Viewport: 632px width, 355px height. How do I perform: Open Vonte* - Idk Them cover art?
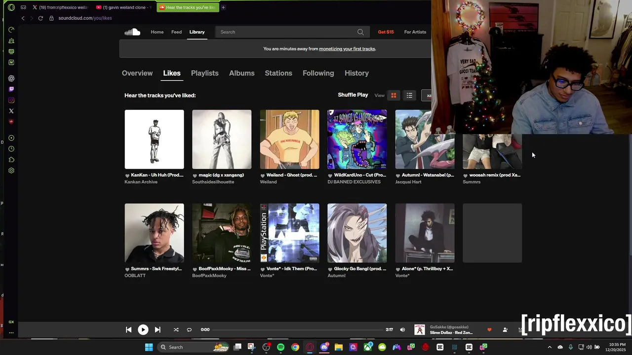tap(290, 233)
